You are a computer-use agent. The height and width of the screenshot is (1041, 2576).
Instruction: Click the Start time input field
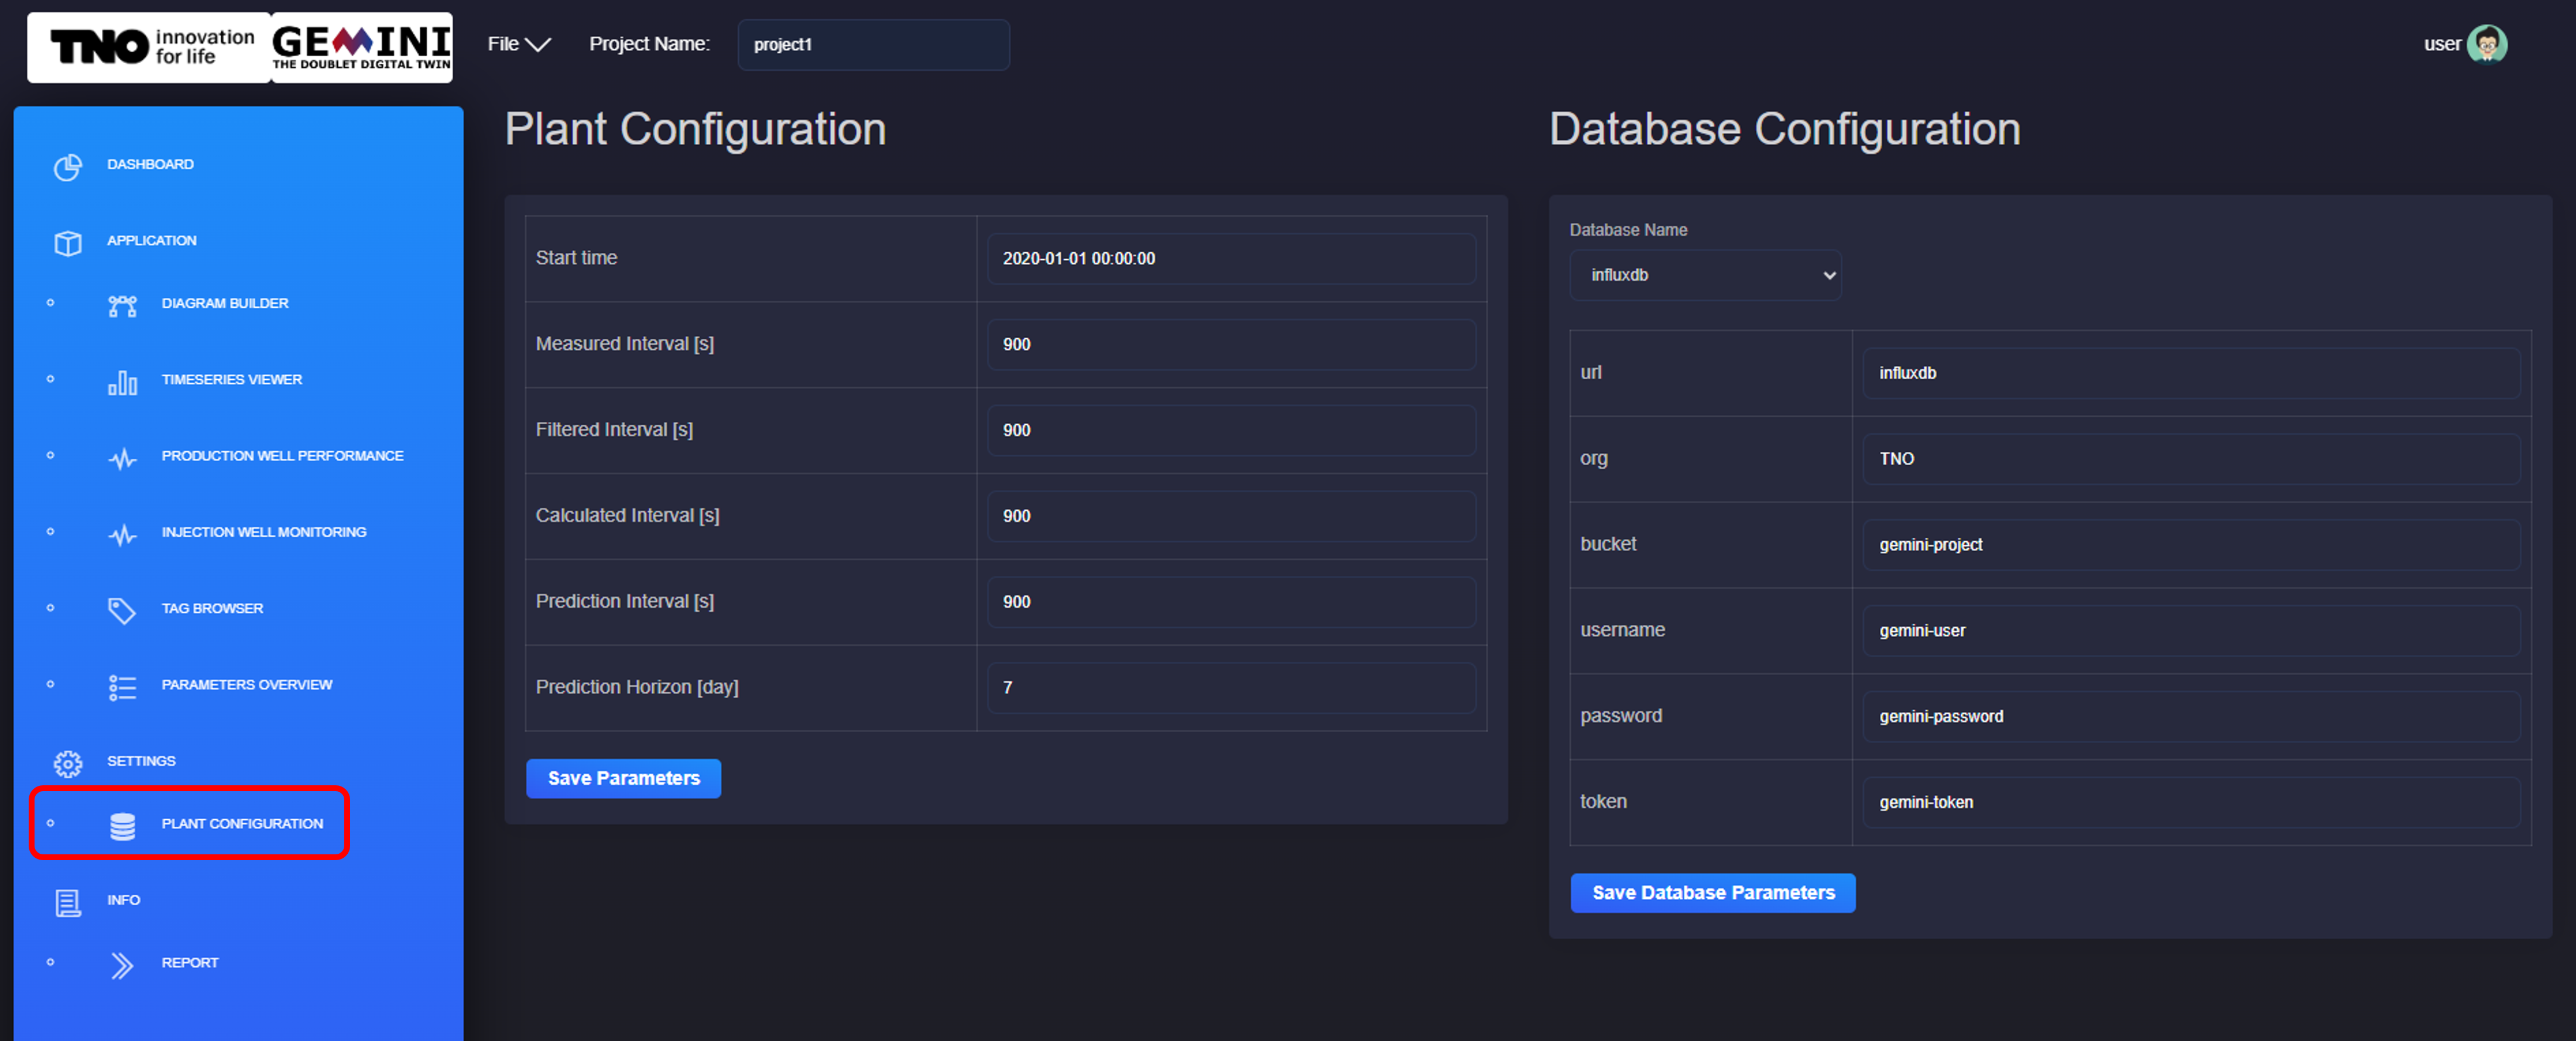[x=1230, y=259]
